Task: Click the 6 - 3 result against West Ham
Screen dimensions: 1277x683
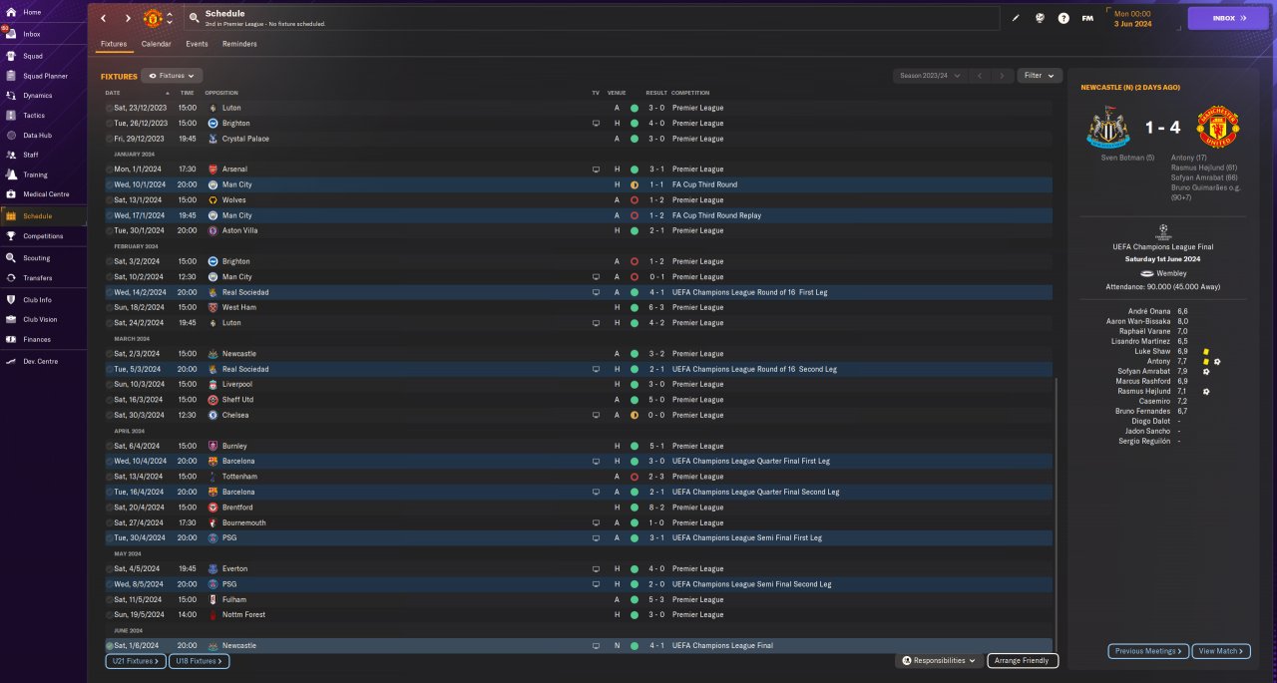Action: (655, 308)
